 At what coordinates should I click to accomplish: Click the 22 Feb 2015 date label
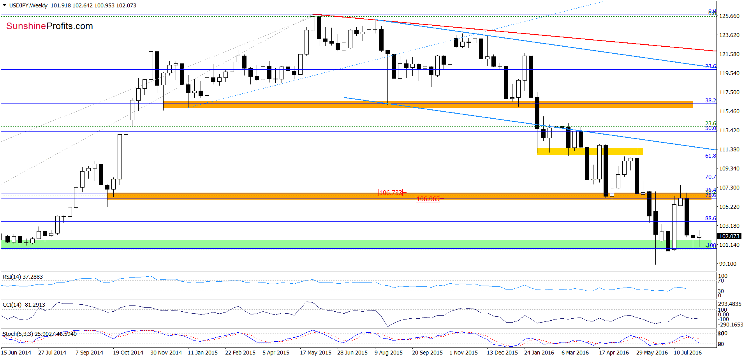click(240, 353)
